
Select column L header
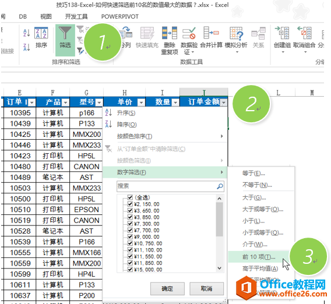[x=278, y=93]
